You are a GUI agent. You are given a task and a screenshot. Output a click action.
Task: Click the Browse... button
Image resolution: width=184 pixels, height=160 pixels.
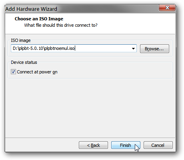click(154, 49)
